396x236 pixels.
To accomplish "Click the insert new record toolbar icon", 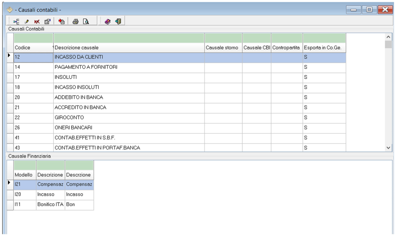I will point(16,21).
